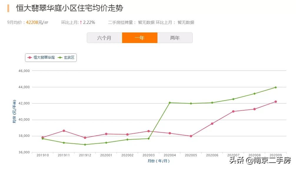Screen dimensions: 296x169
Task: Select the 一年 tab
Action: coord(140,38)
